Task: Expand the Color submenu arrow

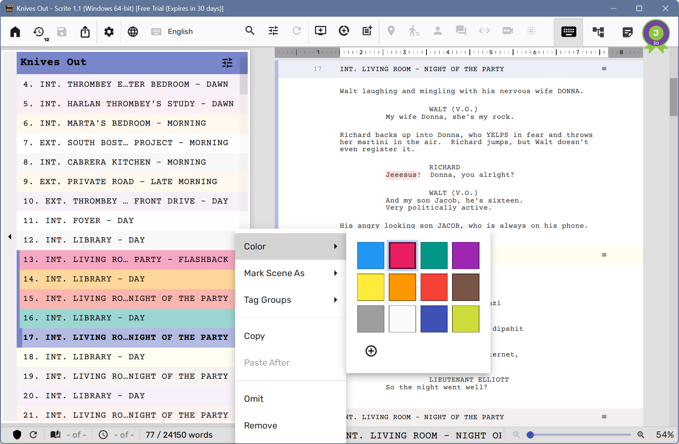Action: point(335,246)
